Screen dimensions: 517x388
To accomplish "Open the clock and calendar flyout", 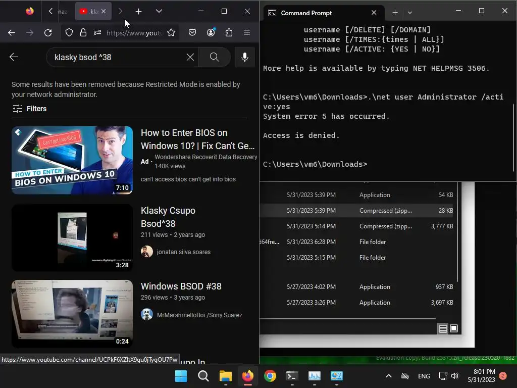I will tap(481, 376).
